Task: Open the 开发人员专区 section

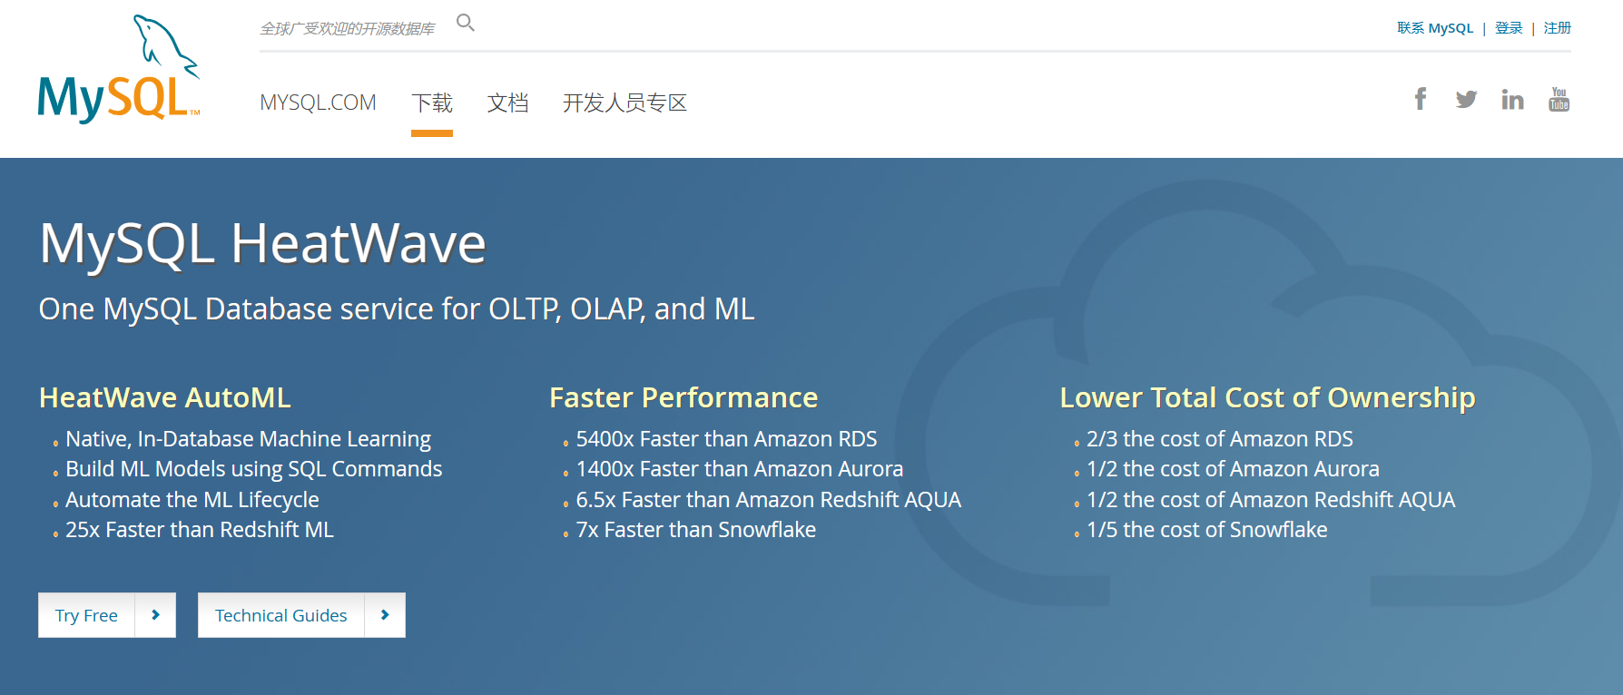Action: [625, 103]
